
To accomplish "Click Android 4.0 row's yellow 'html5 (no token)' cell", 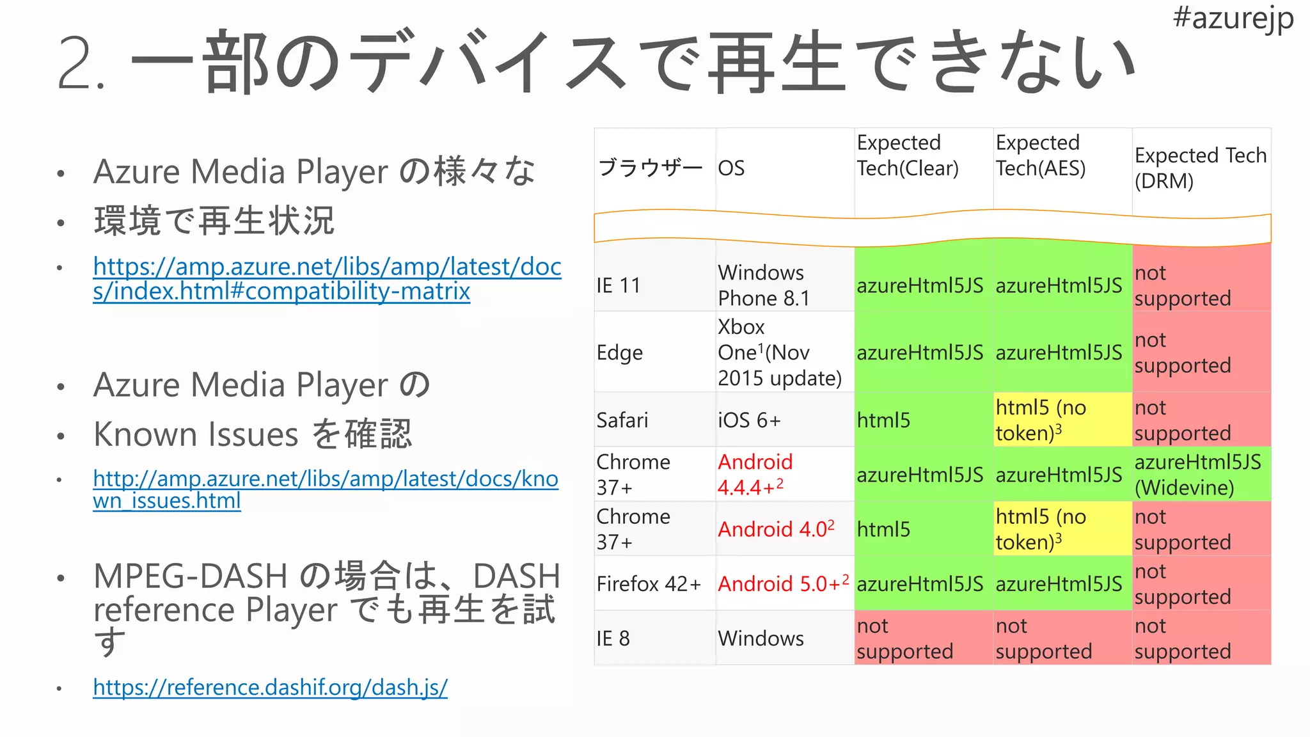I will pyautogui.click(x=1062, y=529).
